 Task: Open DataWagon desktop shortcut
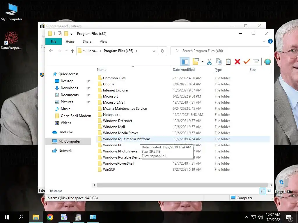(x=11, y=41)
